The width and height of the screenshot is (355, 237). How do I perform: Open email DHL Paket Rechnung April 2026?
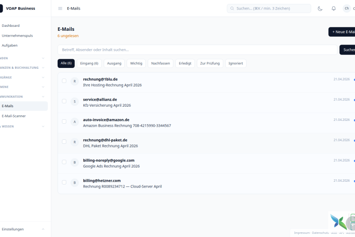pyautogui.click(x=110, y=146)
